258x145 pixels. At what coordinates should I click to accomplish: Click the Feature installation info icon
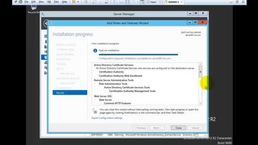[x=95, y=51]
